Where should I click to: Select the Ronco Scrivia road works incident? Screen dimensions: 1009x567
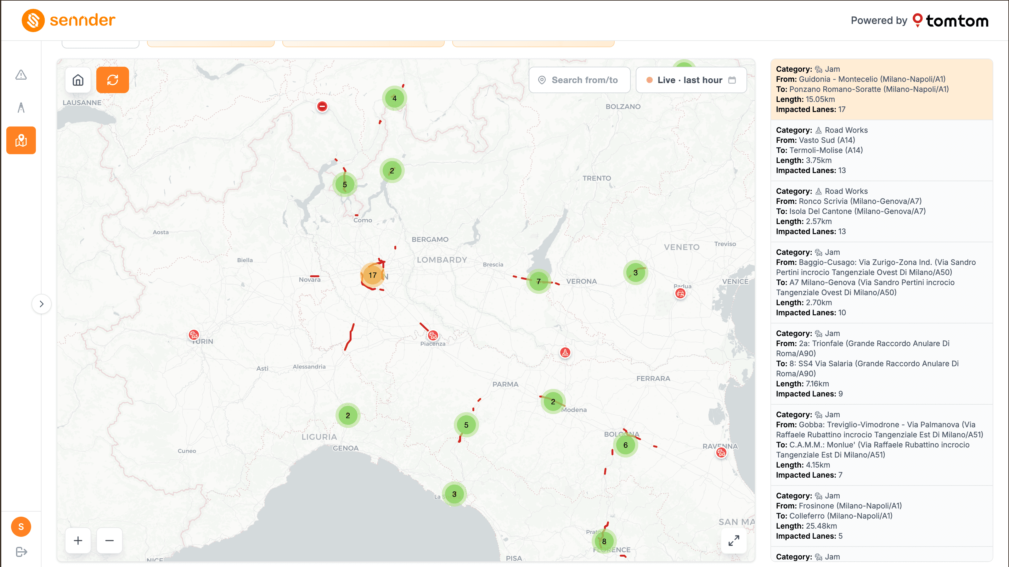point(881,211)
